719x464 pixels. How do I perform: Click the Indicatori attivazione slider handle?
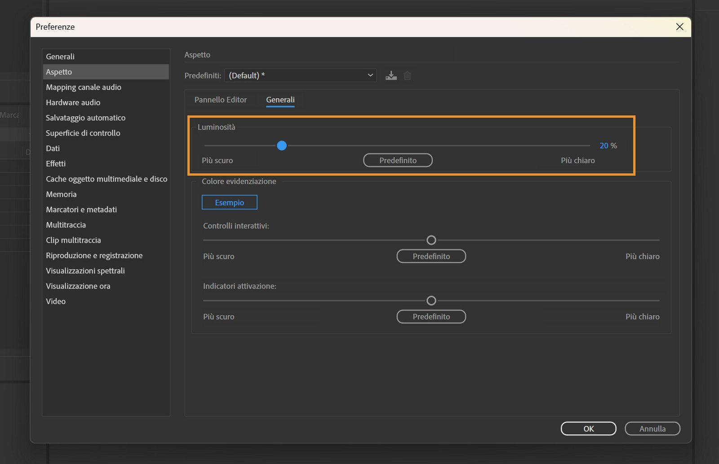tap(431, 300)
